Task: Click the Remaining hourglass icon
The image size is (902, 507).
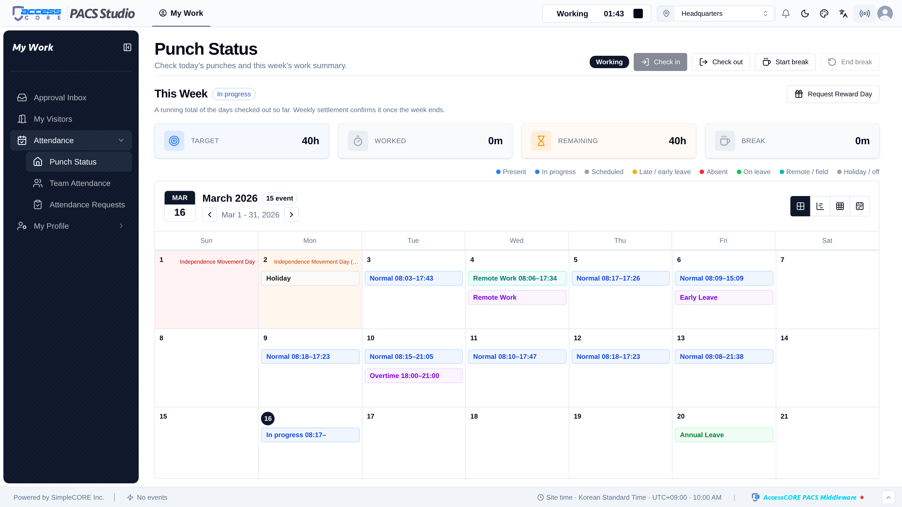Action: coord(541,141)
